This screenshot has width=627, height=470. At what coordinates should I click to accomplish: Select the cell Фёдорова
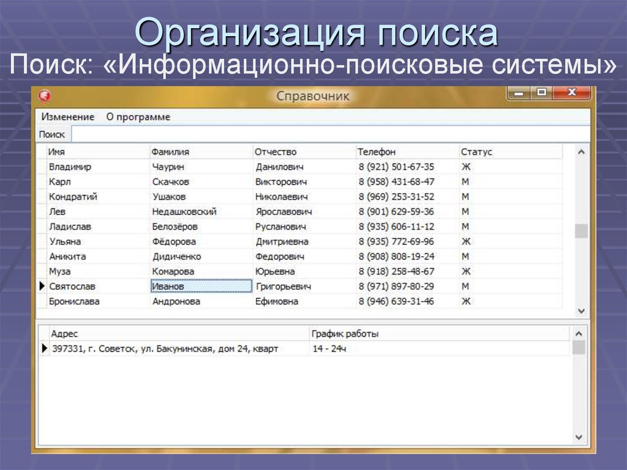(x=201, y=241)
